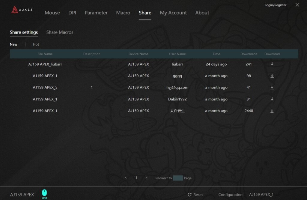Select page number 1

[136, 178]
